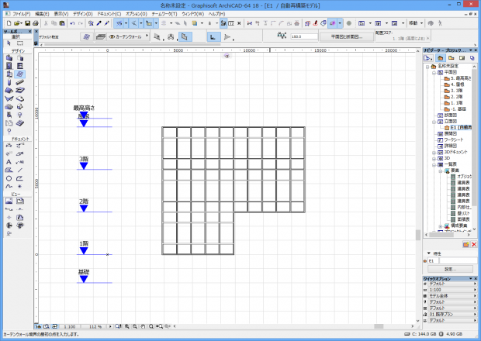
Task: Select the Arrow selection tool
Action: point(9,43)
